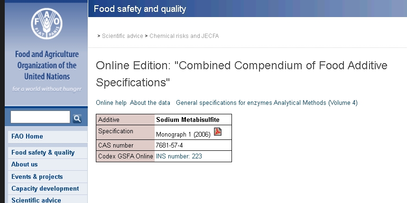Viewport: 407px width, 203px height.
Task: Open Capacity development section
Action: point(47,189)
